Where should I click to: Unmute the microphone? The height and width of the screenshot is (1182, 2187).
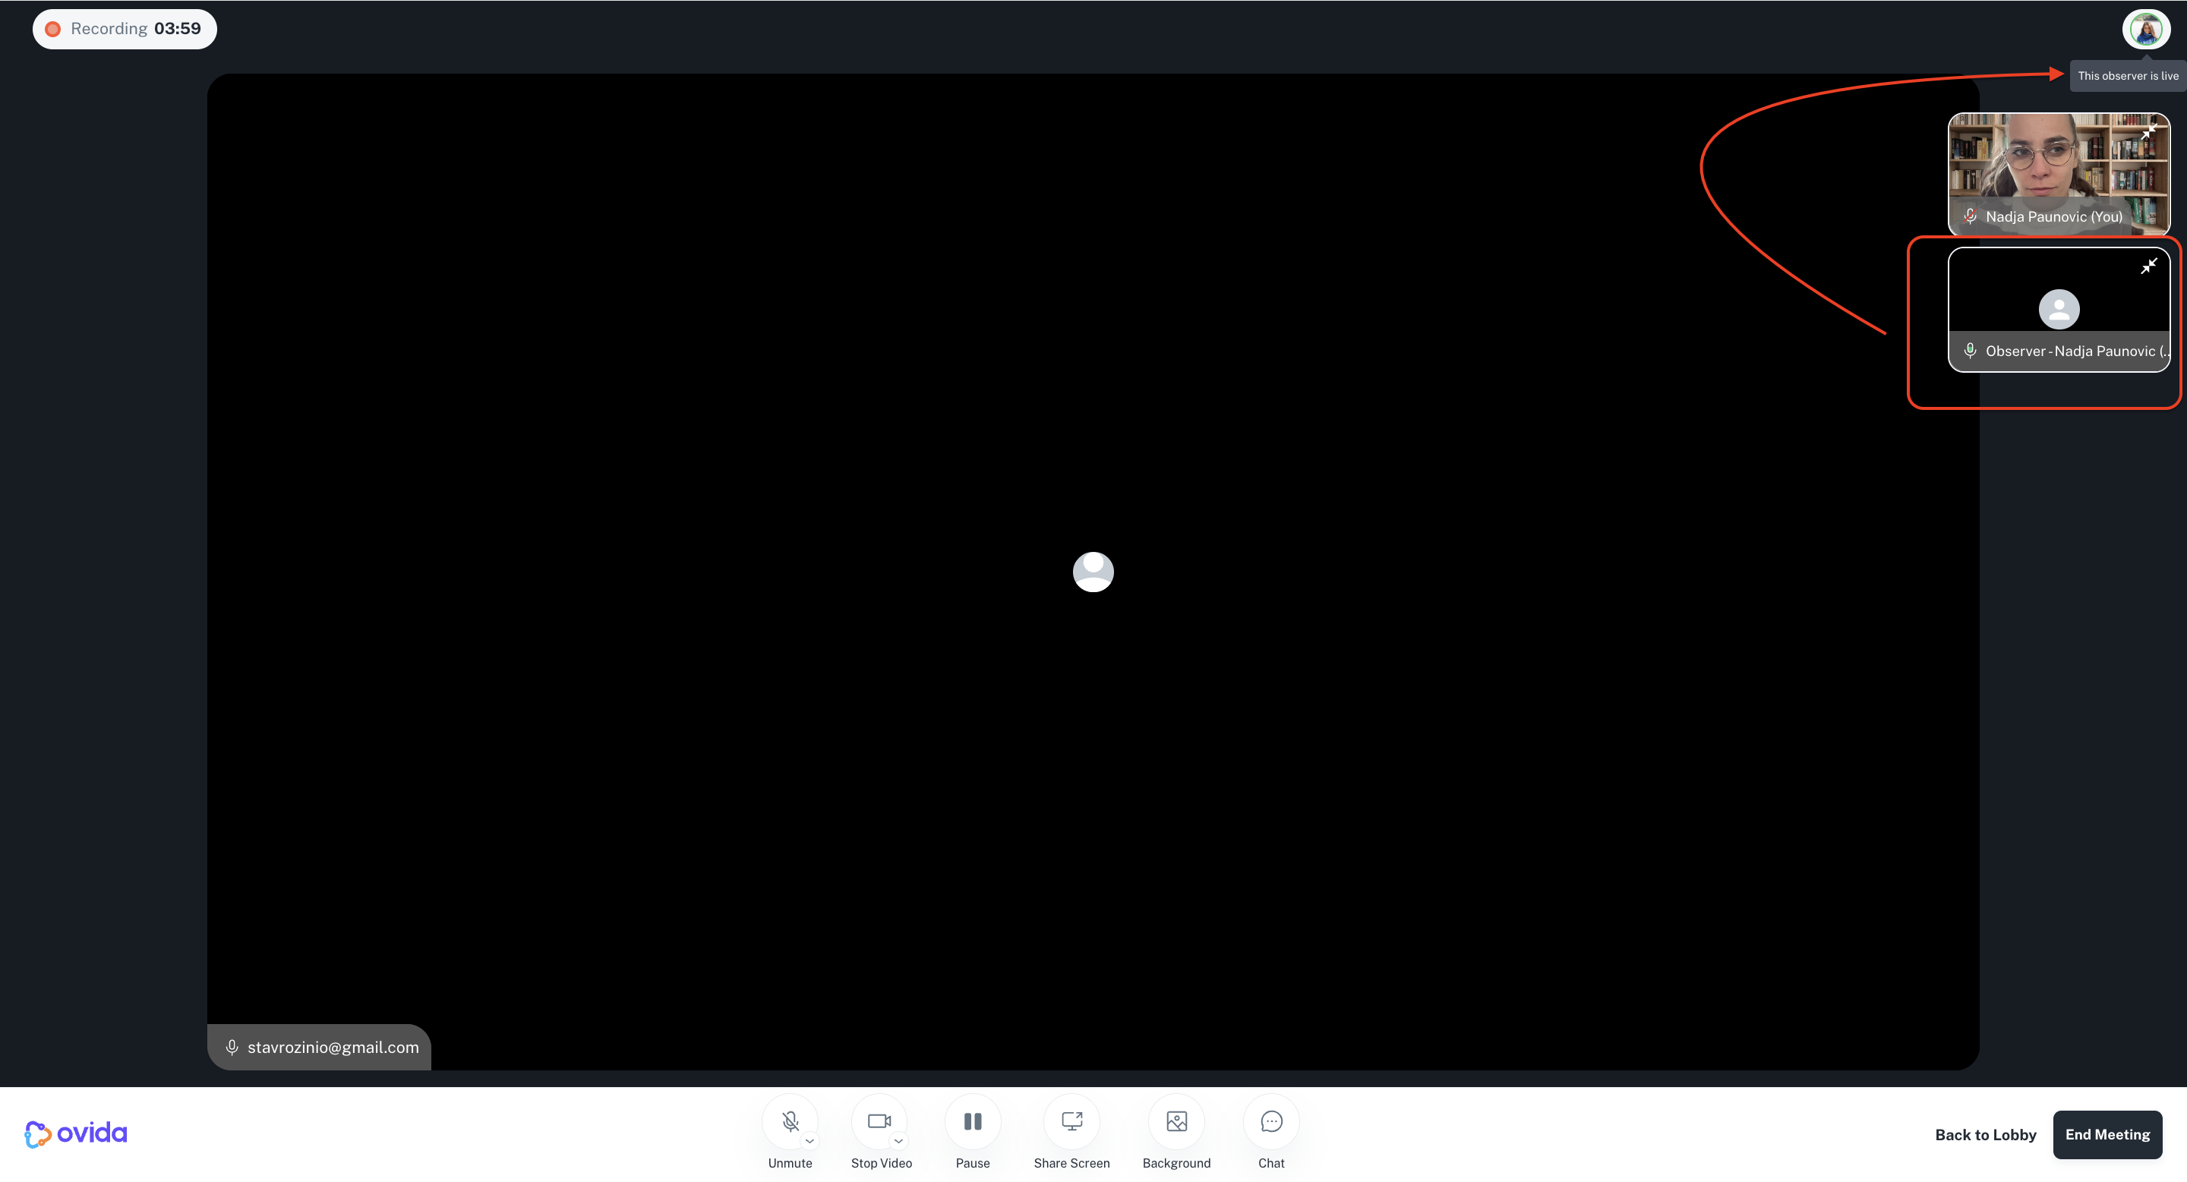[x=790, y=1122]
